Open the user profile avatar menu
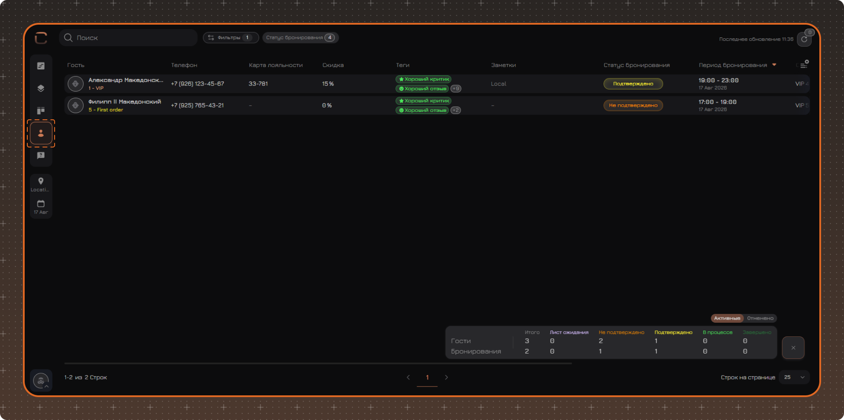Viewport: 844px width, 420px height. tap(41, 380)
